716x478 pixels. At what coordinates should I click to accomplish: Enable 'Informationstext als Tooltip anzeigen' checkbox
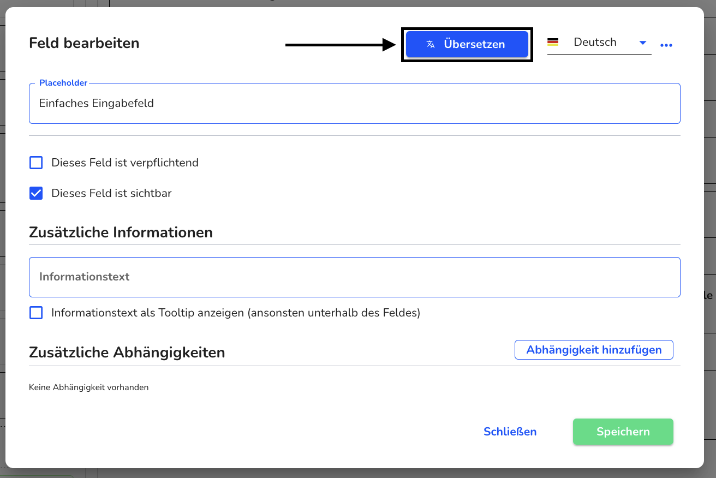[36, 313]
